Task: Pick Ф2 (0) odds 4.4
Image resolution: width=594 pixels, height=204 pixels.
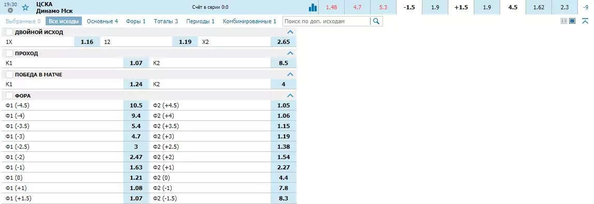Action: point(284,178)
